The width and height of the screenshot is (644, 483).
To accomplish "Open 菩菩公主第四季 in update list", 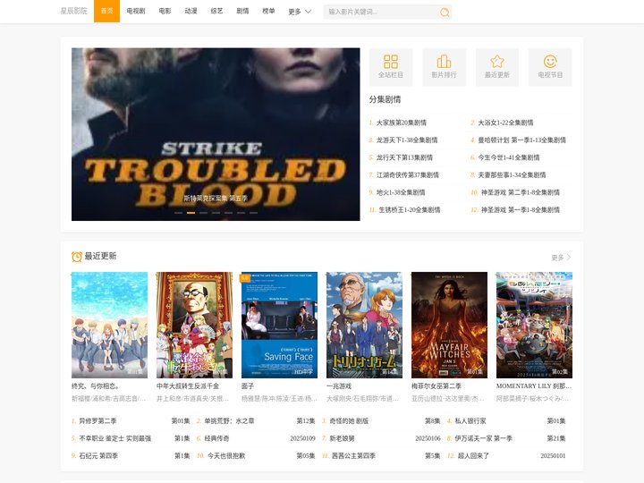I will tap(353, 456).
